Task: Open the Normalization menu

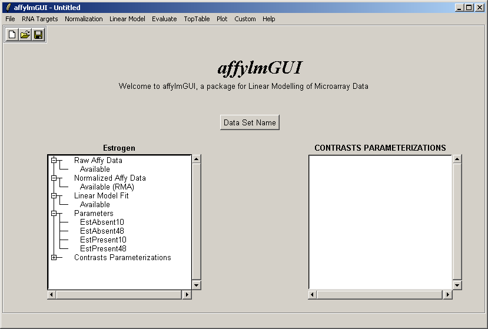Action: 84,19
